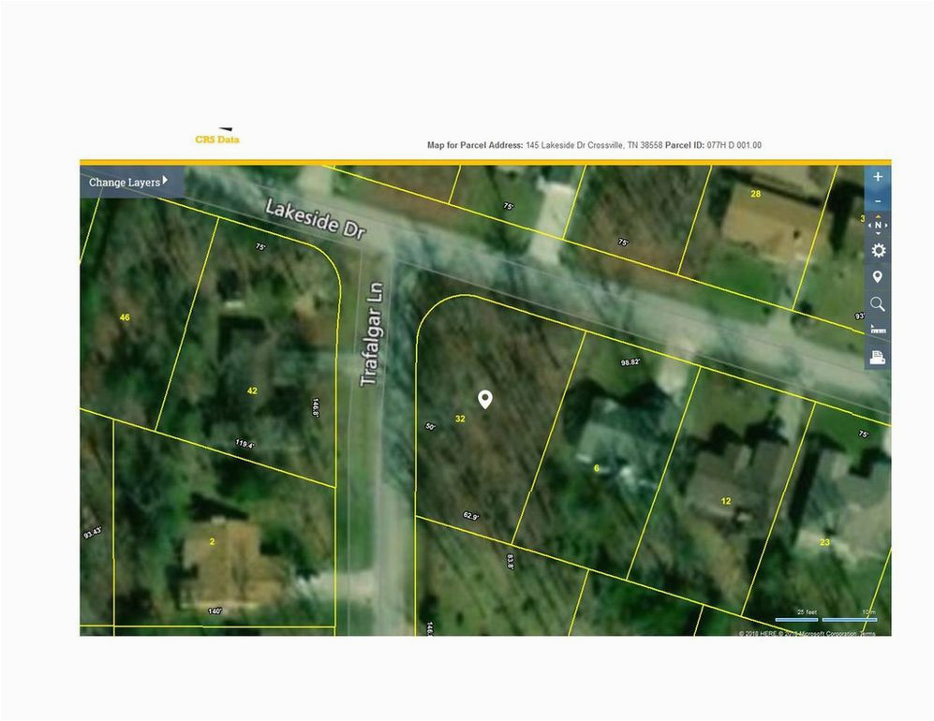Click the print map icon
The height and width of the screenshot is (721, 934).
878,358
